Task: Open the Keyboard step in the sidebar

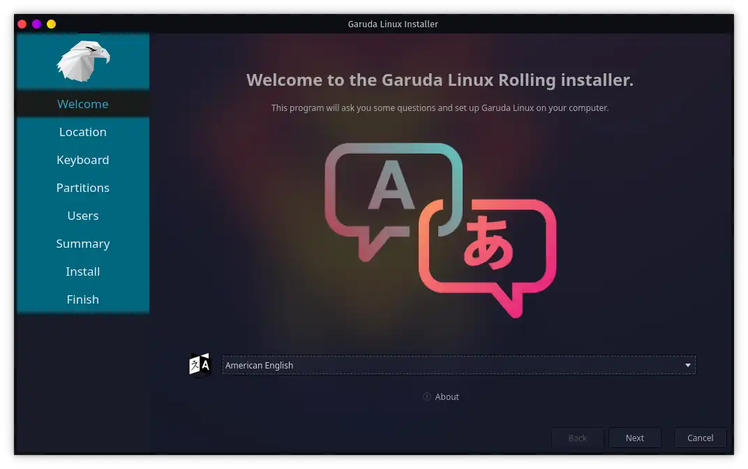Action: click(83, 160)
